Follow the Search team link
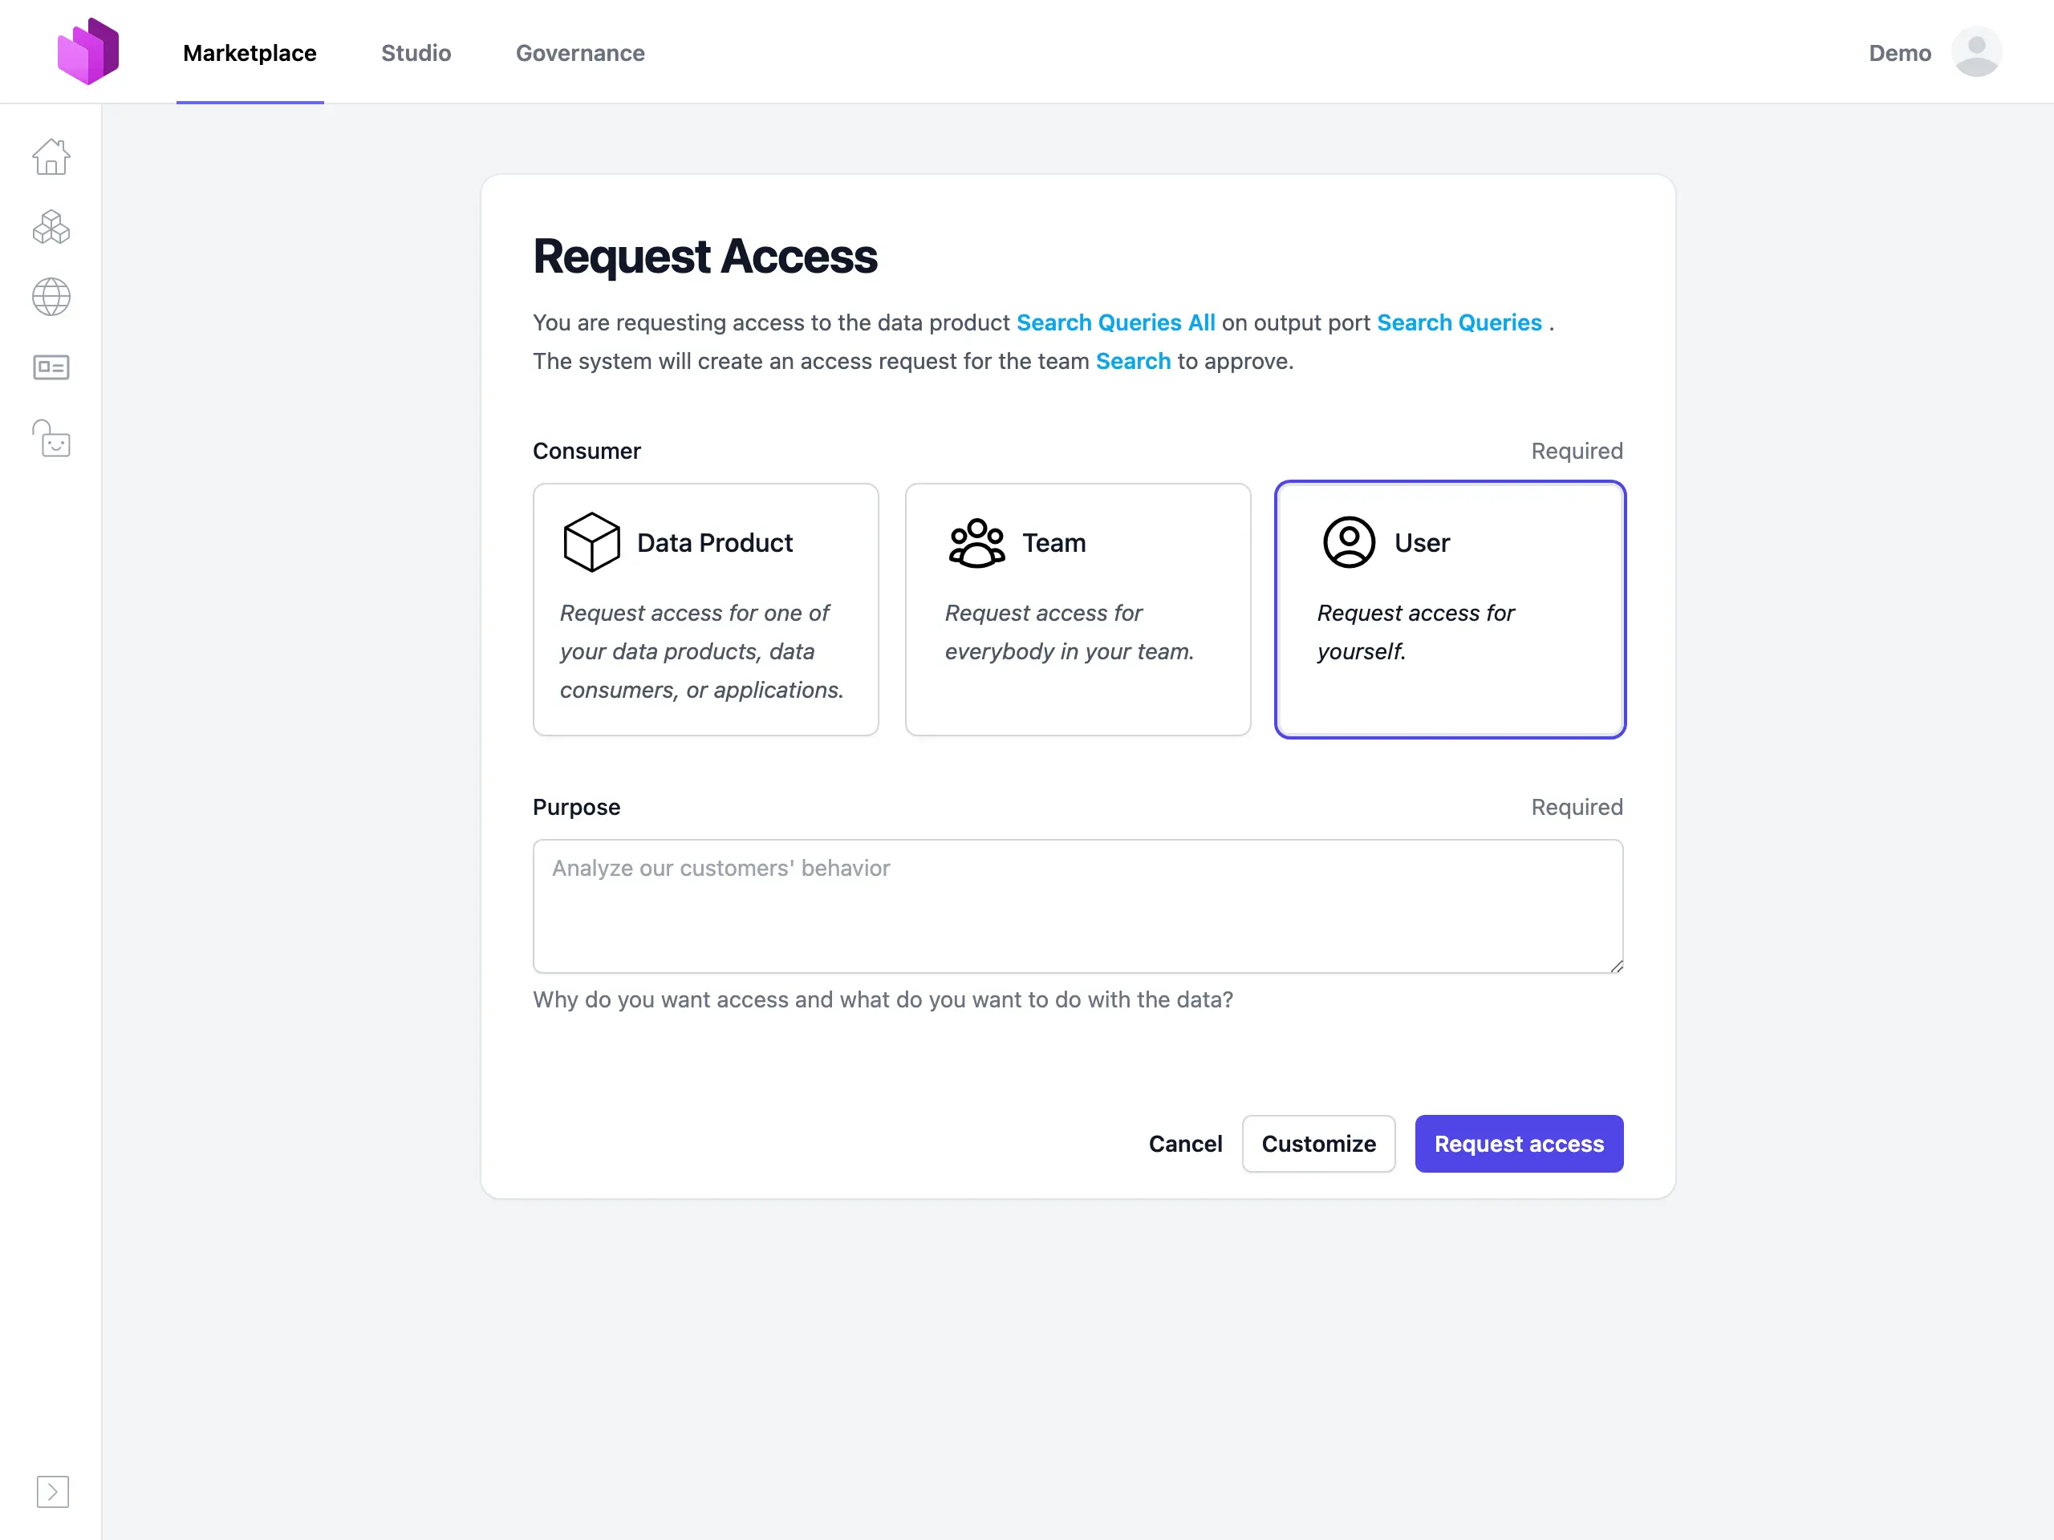 pos(1133,361)
